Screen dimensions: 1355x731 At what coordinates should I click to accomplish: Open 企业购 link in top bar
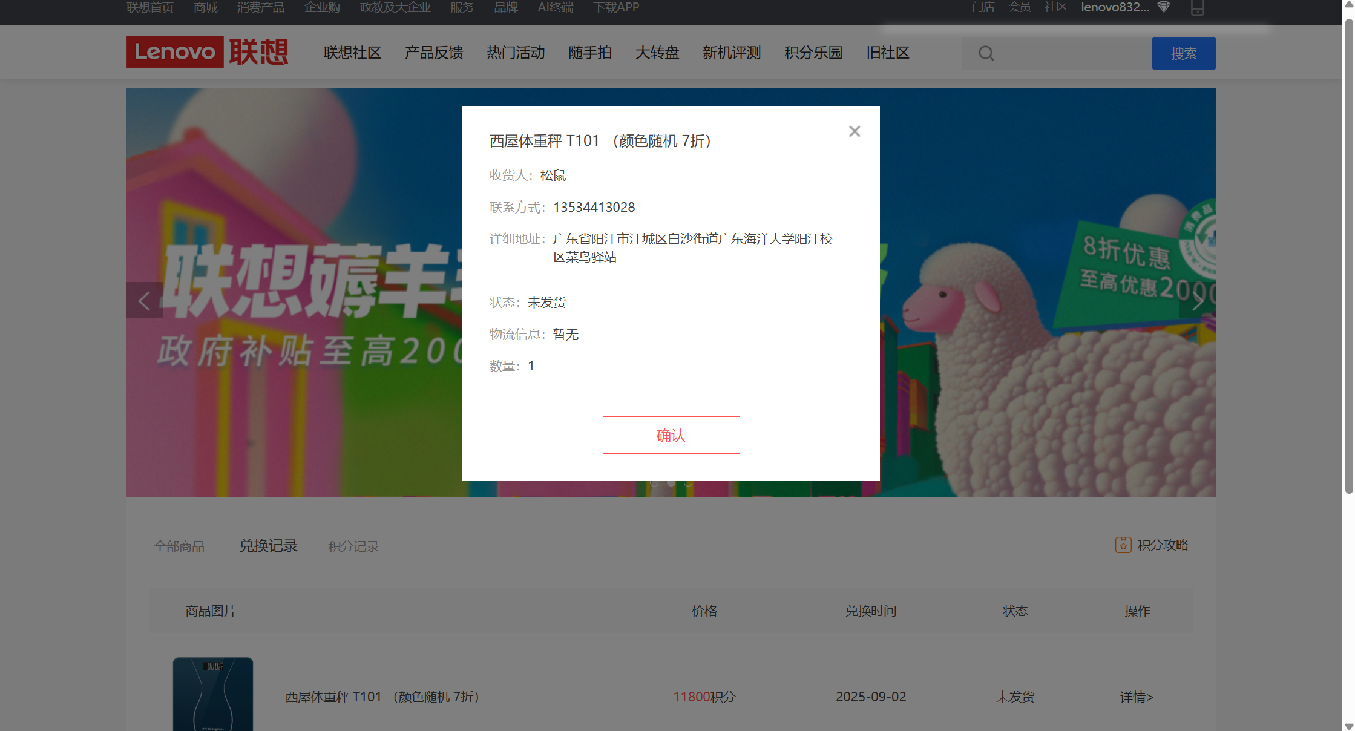tap(322, 7)
